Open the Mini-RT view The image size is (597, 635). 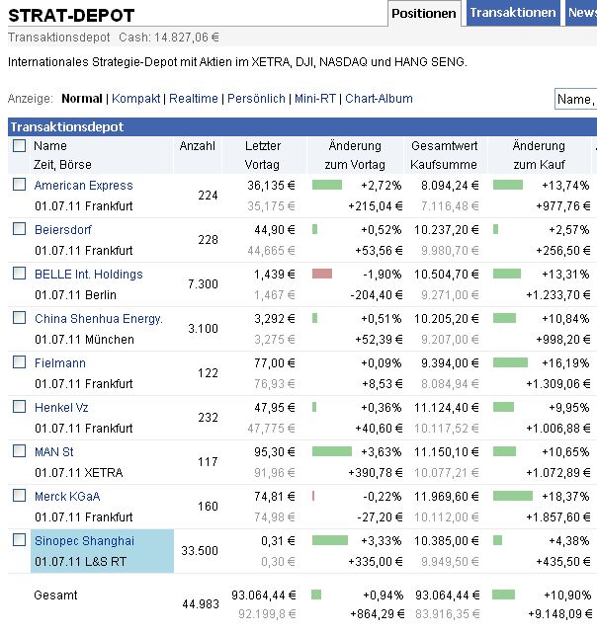click(315, 99)
